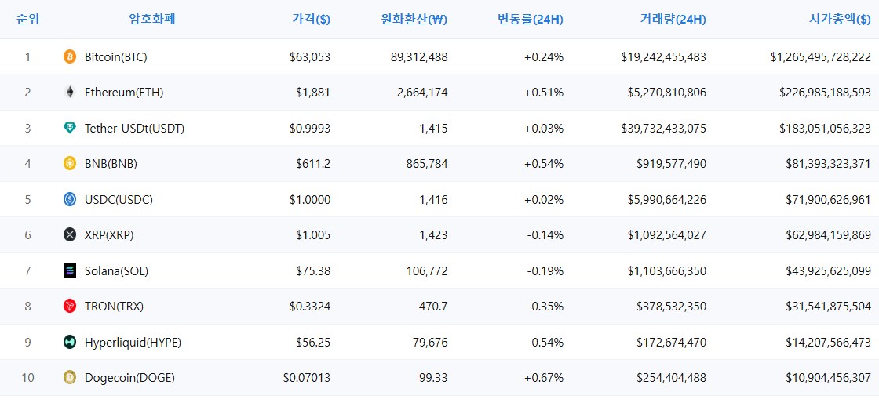The width and height of the screenshot is (879, 403).
Task: Select Dogecoin market cap $10,904,456,307
Action: click(x=829, y=378)
